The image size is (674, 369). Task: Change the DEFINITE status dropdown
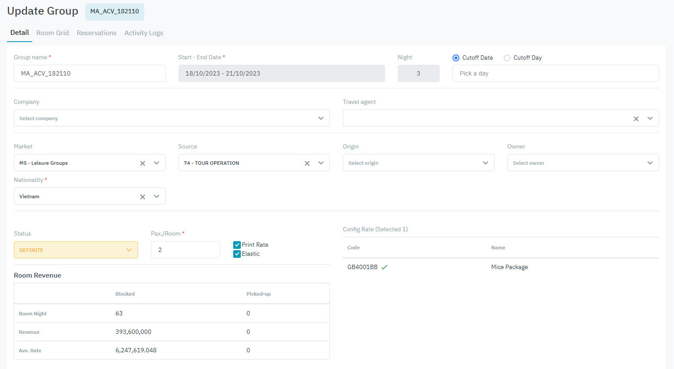point(76,250)
